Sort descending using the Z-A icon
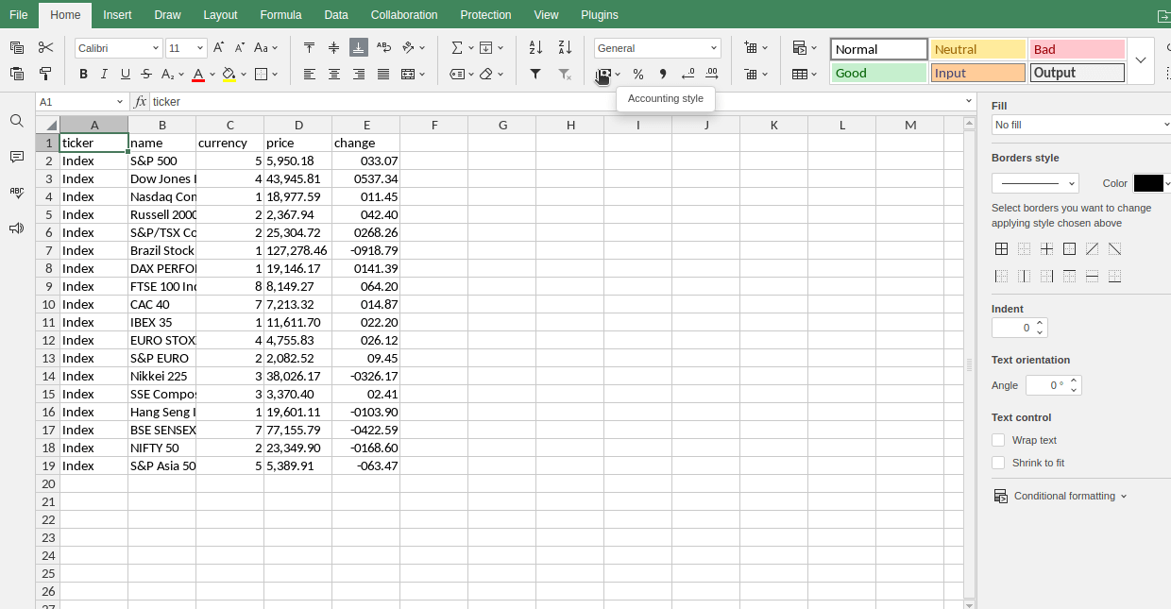Screen dimensions: 1171x609 point(563,47)
